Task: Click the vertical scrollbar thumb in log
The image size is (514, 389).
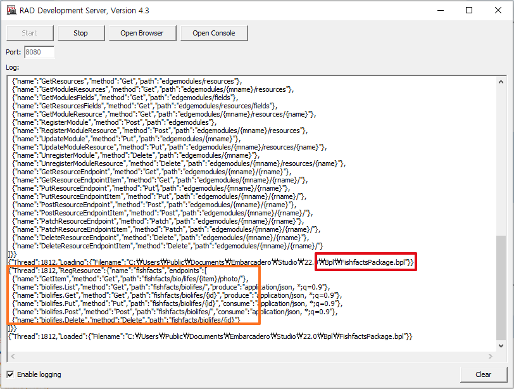Action: click(501, 288)
